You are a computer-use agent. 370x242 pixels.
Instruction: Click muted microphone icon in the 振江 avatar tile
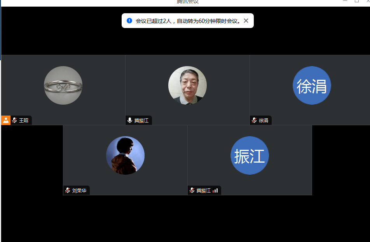(x=192, y=191)
